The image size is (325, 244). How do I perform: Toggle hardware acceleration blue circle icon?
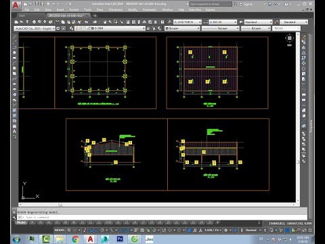tap(287, 230)
